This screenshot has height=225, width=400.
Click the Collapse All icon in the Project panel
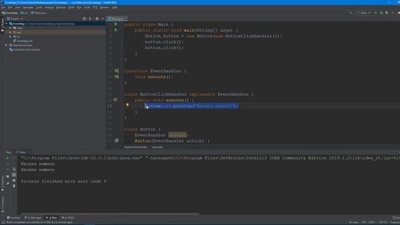(90, 19)
